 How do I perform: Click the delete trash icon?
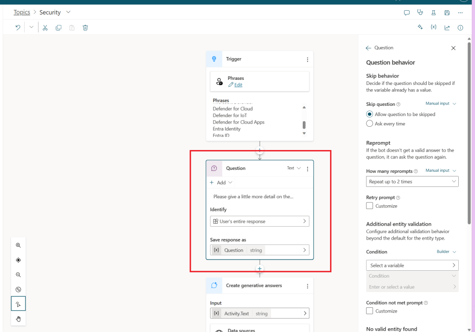pos(85,28)
